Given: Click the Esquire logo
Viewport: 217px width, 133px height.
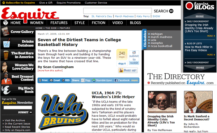Looking at the screenshot, I should pos(30,15).
